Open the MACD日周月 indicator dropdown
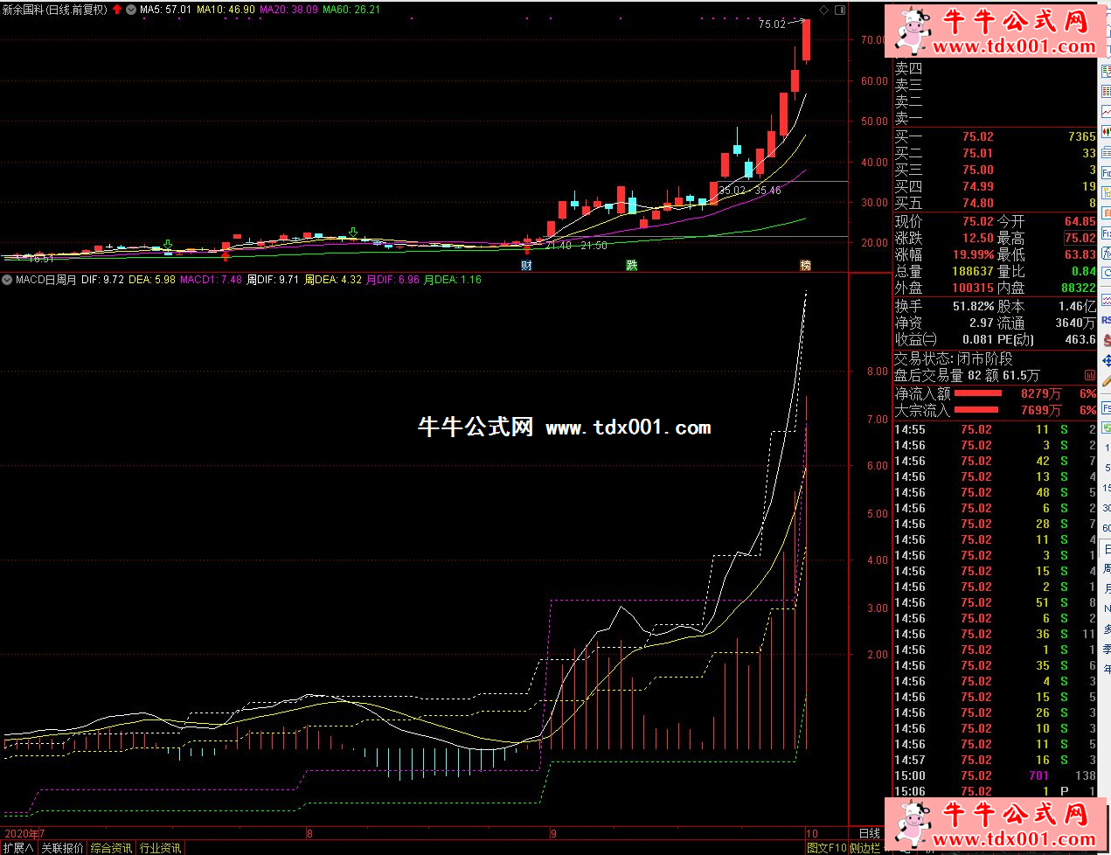 click(7, 280)
